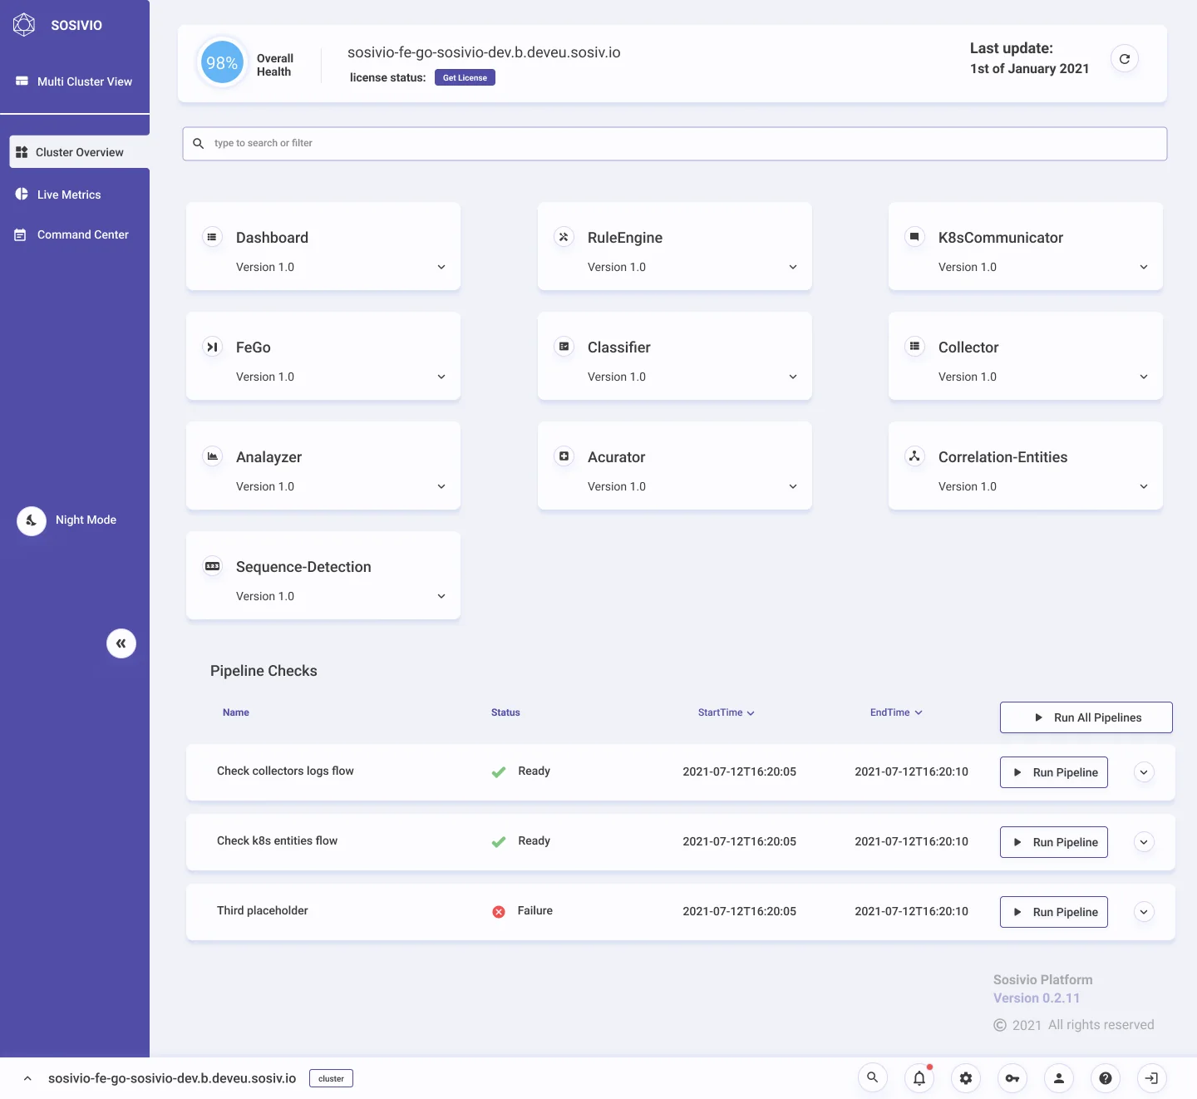Open search from the bottom bar

(x=872, y=1078)
